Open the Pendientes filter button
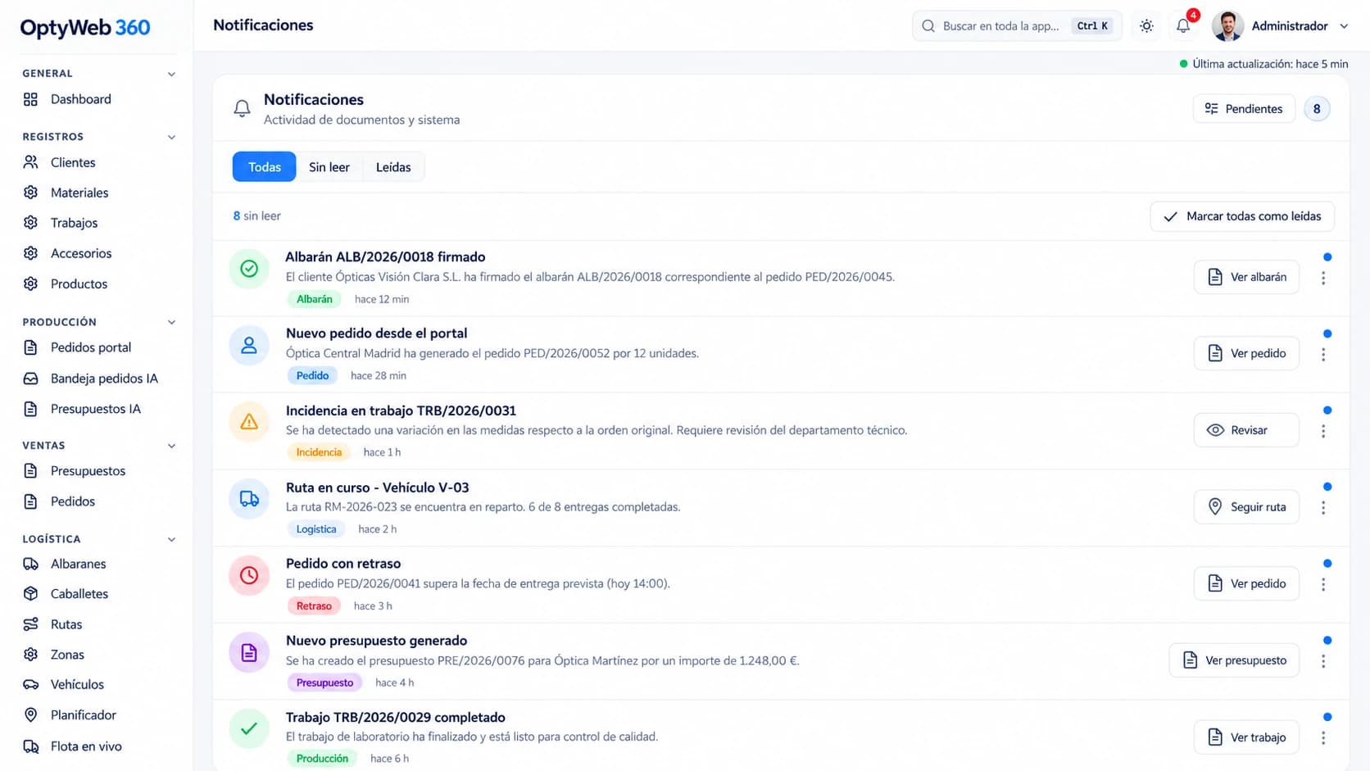The height and width of the screenshot is (771, 1370). coord(1244,109)
